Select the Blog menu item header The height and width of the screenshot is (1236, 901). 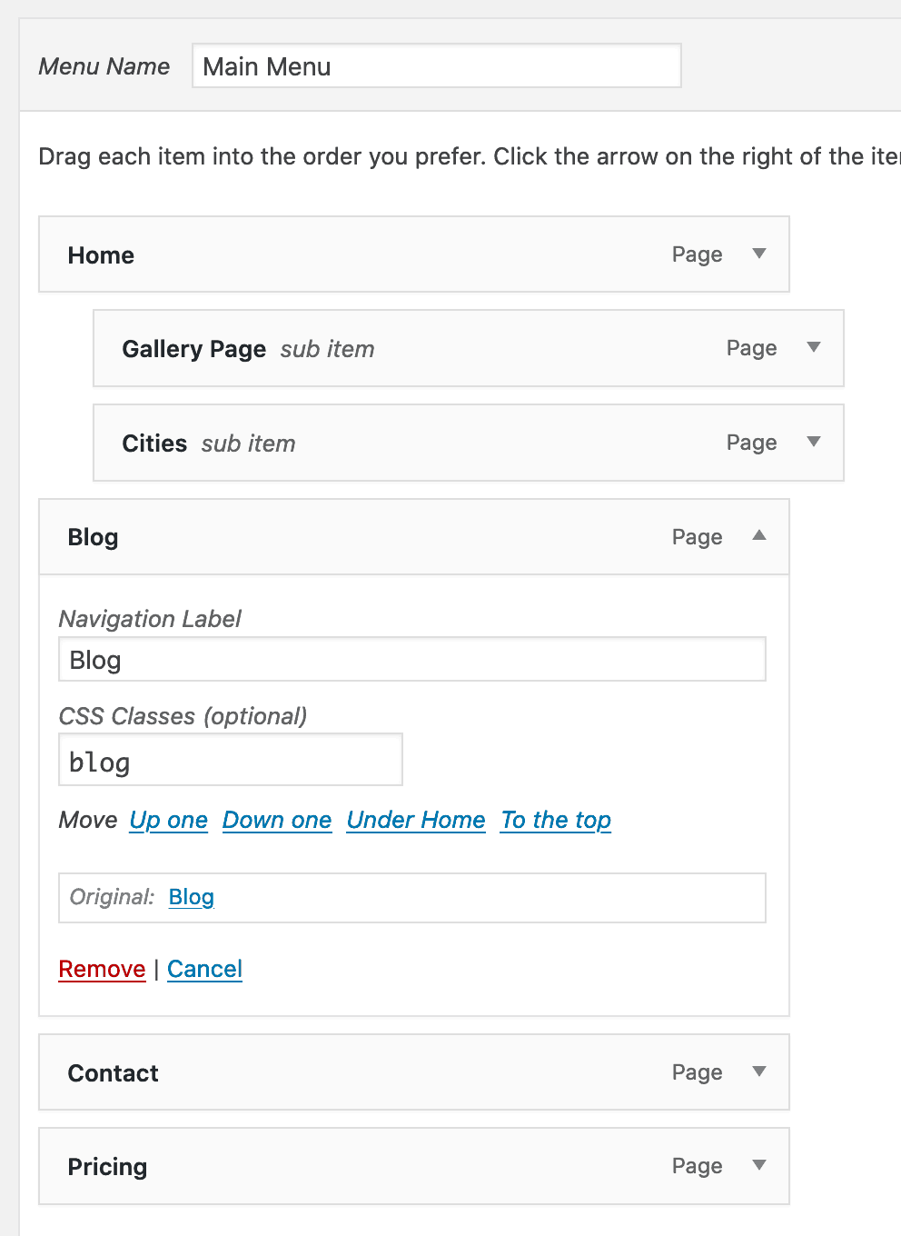tap(93, 536)
